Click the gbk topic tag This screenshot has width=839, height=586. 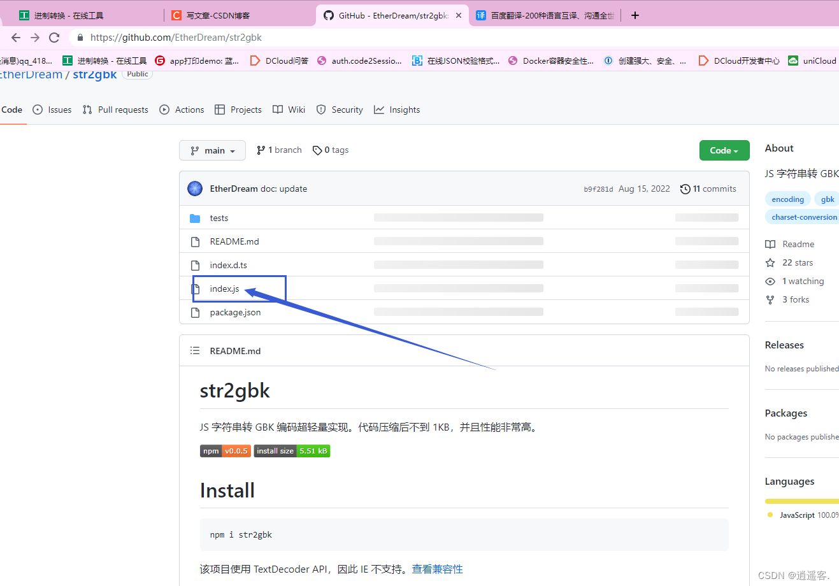tap(828, 199)
